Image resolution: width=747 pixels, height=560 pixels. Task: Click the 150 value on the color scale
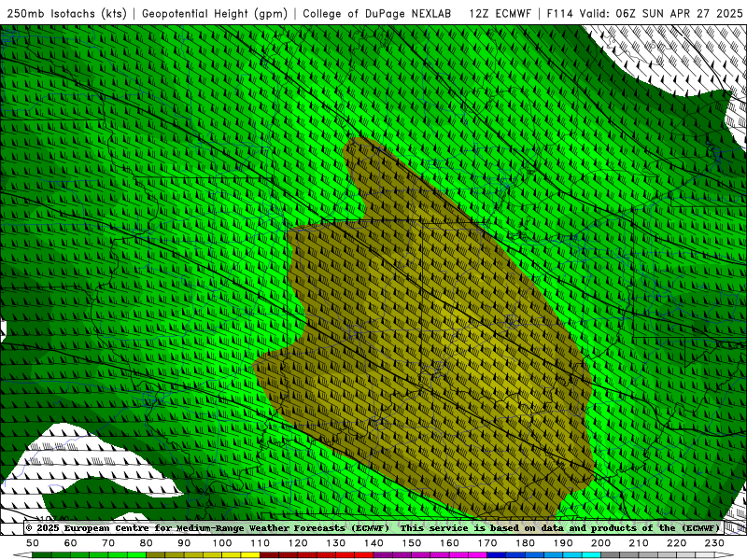411,543
